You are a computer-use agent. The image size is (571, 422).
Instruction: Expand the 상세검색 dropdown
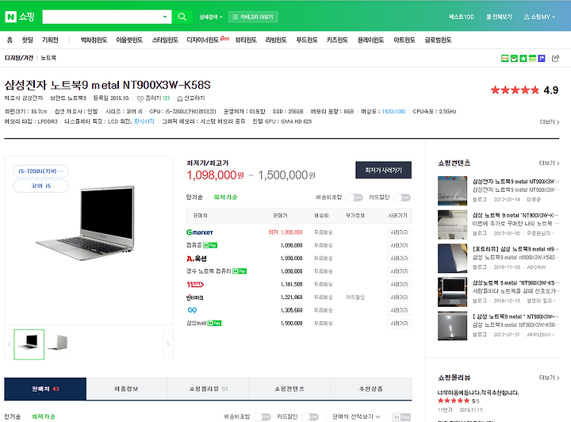pos(210,17)
